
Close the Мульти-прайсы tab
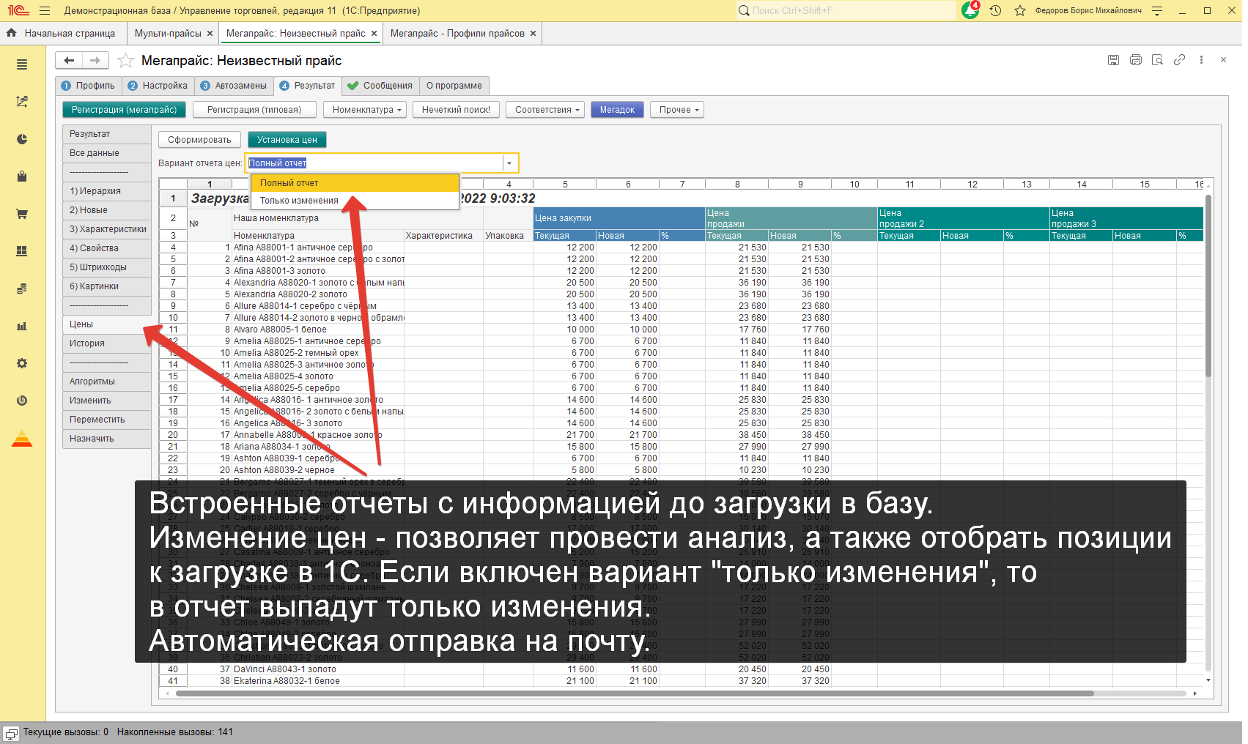pyautogui.click(x=210, y=34)
